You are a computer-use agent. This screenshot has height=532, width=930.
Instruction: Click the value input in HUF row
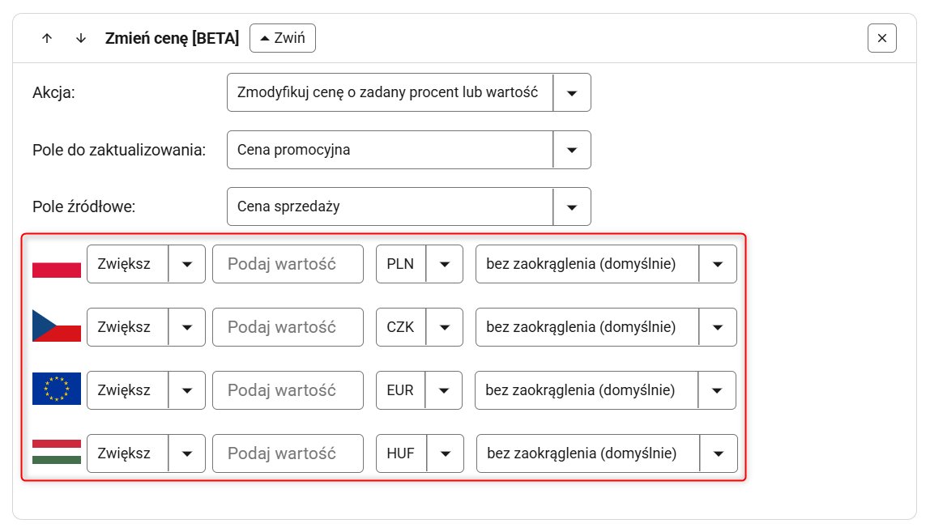coord(288,453)
